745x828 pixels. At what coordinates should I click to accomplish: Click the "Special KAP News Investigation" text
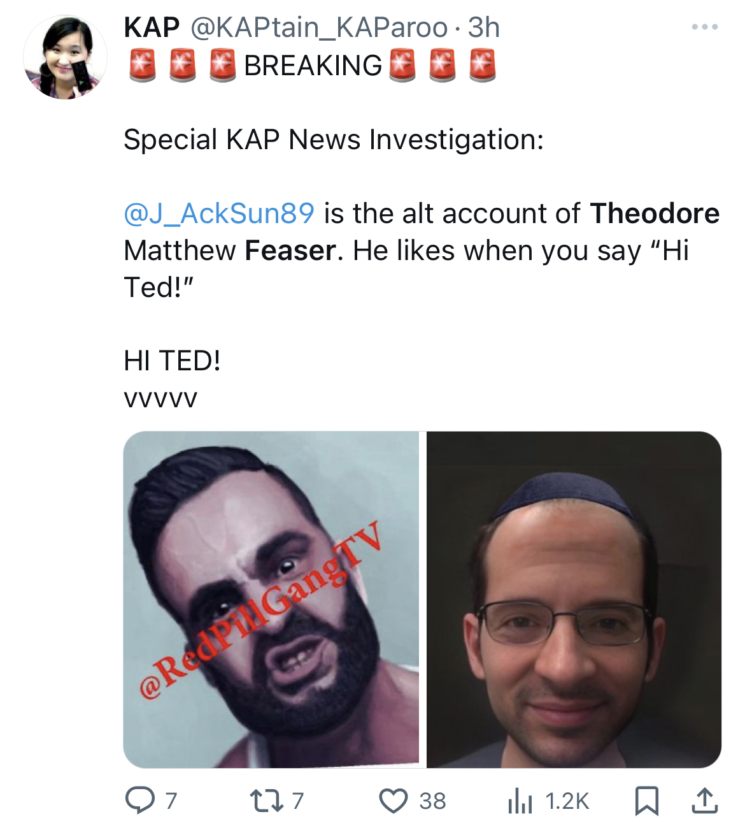[x=334, y=140]
